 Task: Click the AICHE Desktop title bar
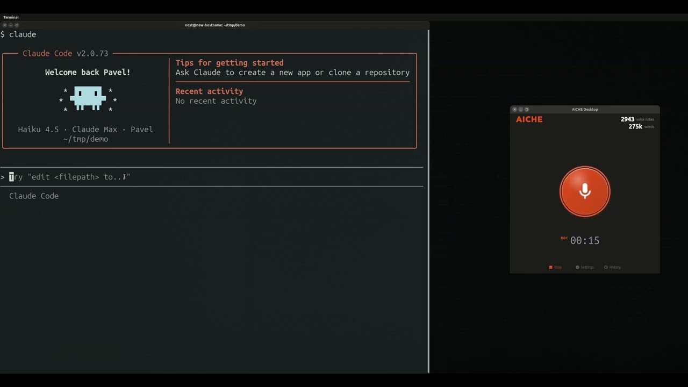point(585,109)
